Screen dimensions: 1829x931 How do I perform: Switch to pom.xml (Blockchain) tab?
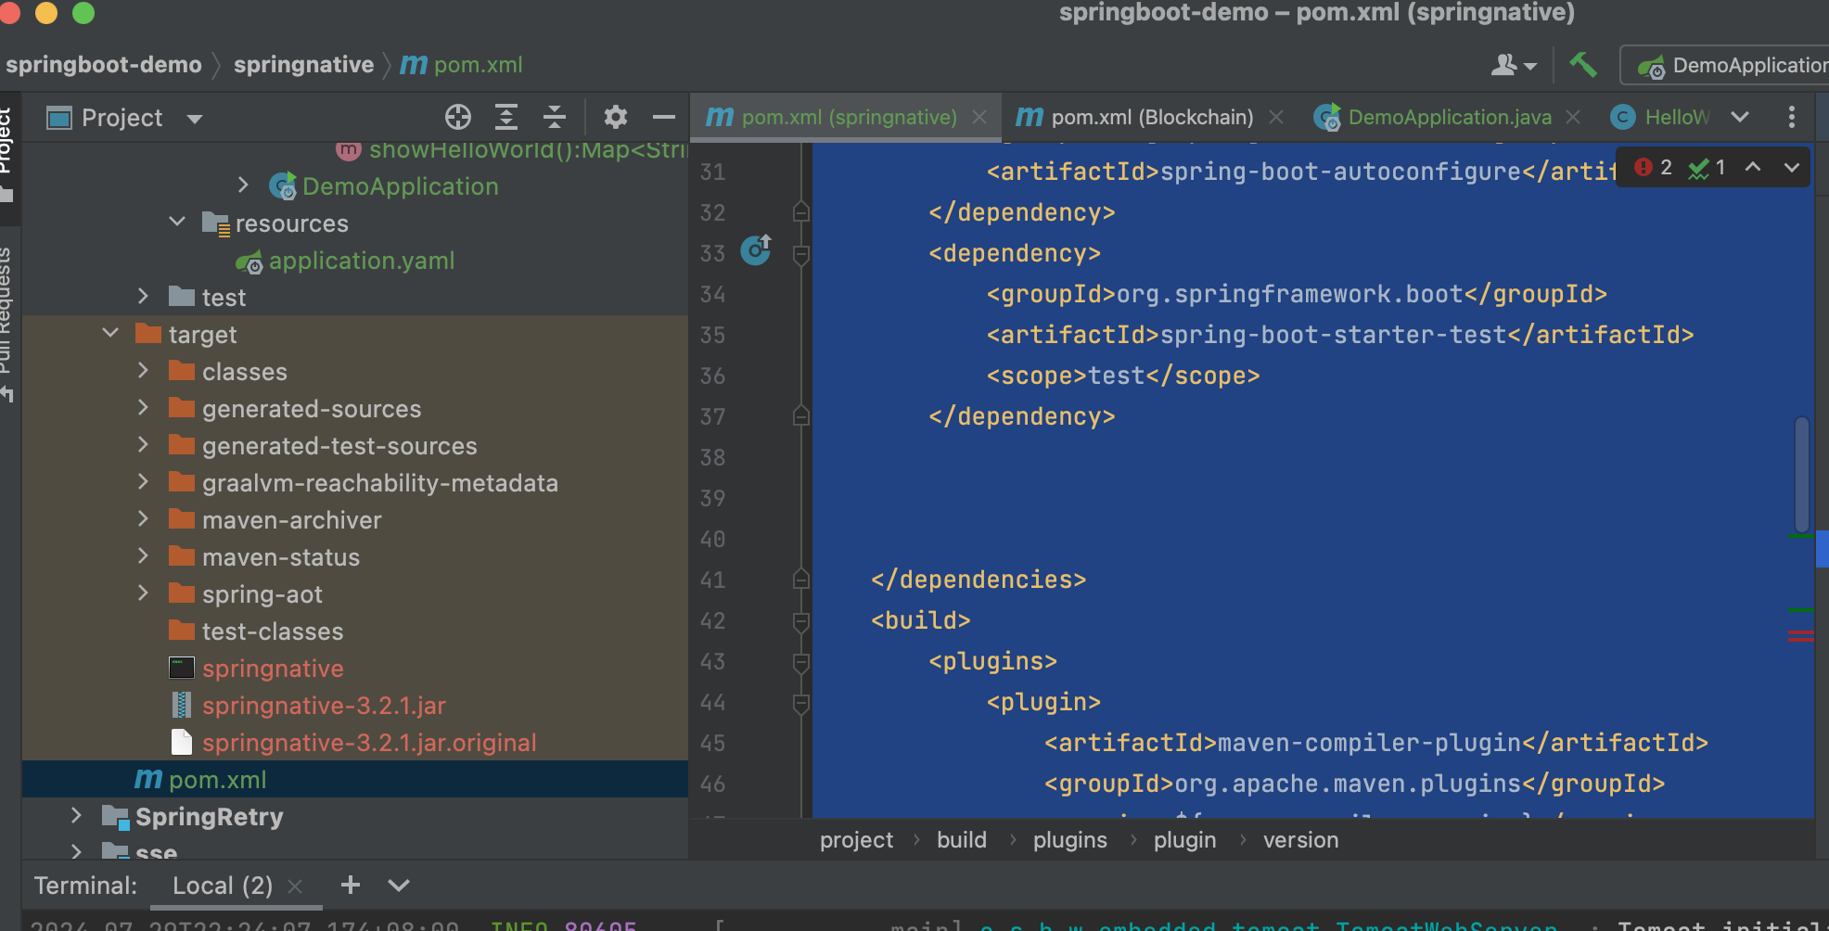(x=1150, y=117)
